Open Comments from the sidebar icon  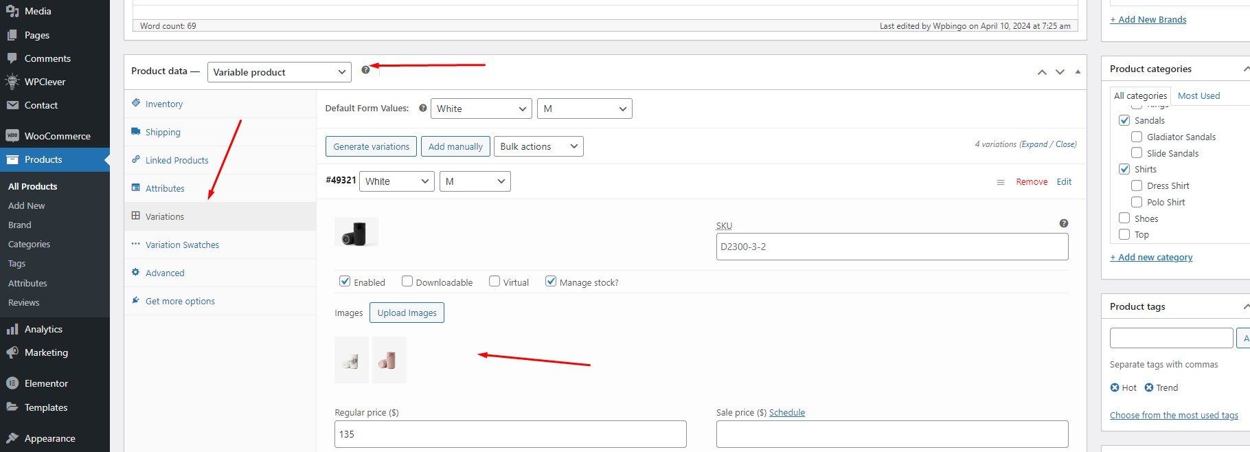[12, 58]
